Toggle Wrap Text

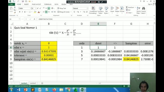62,8
